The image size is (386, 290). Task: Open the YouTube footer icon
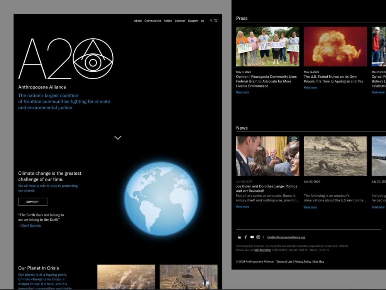click(252, 237)
